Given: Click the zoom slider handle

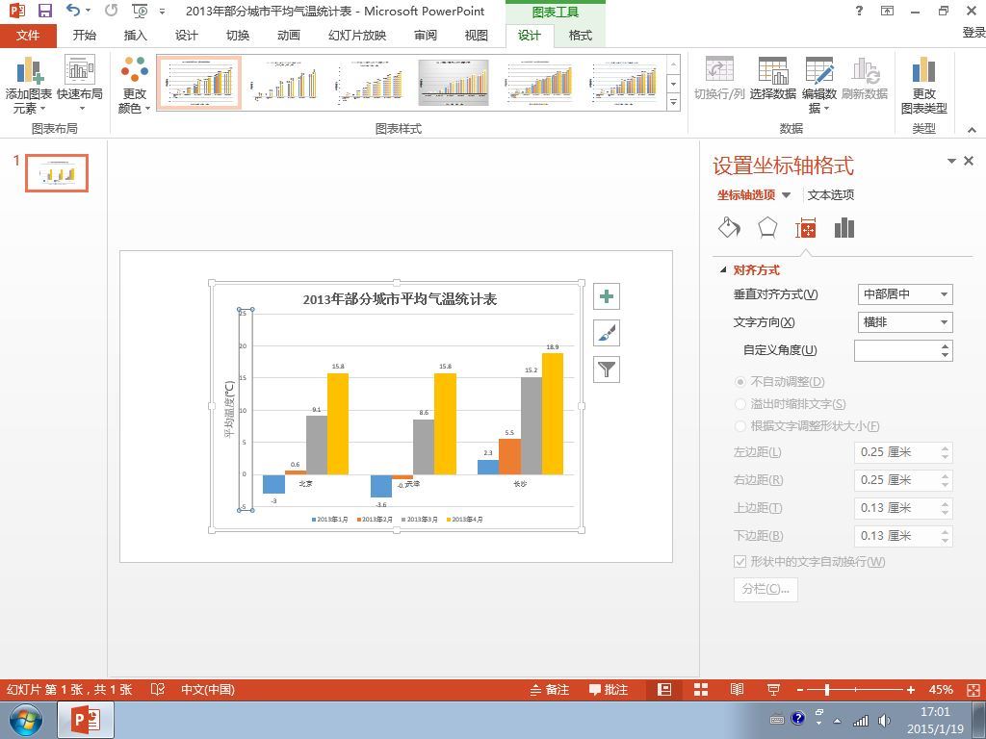Looking at the screenshot, I should click(827, 690).
